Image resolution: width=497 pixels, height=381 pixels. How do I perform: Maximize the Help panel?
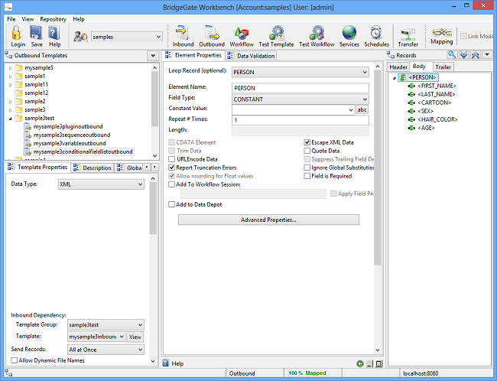coord(378,364)
